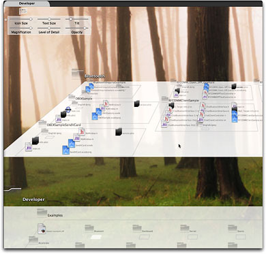Image resolution: width=266 pixels, height=254 pixels.
Task: Adjust the Tilt slider
Action: (x=77, y=19)
